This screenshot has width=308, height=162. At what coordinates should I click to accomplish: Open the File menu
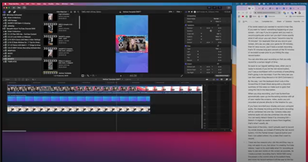(22, 4)
